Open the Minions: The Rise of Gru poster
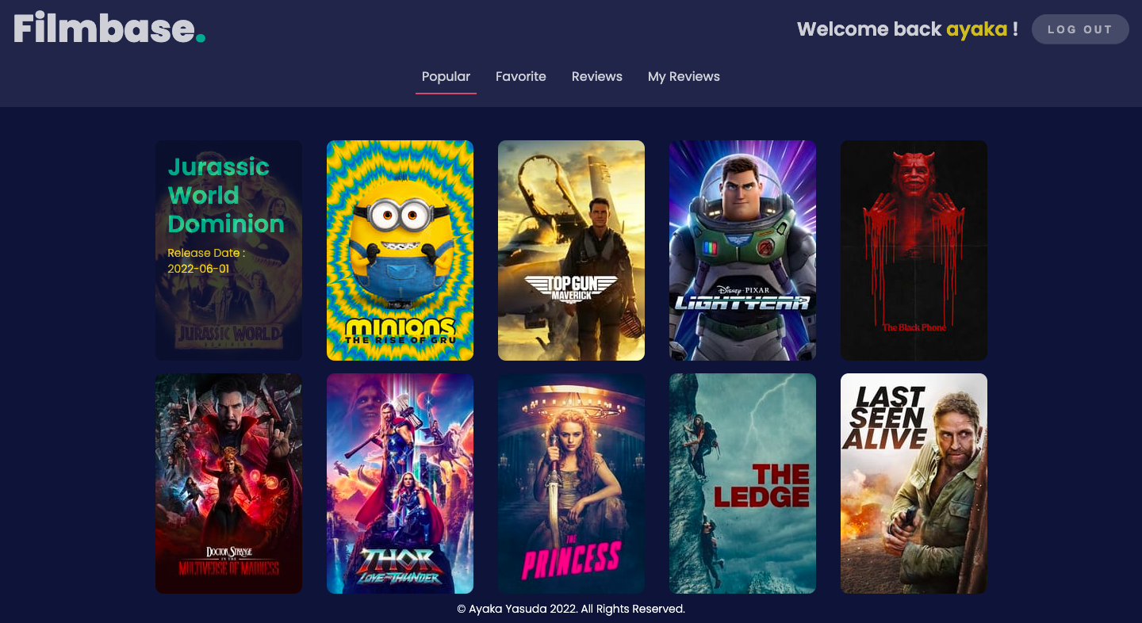This screenshot has height=623, width=1142. (400, 250)
